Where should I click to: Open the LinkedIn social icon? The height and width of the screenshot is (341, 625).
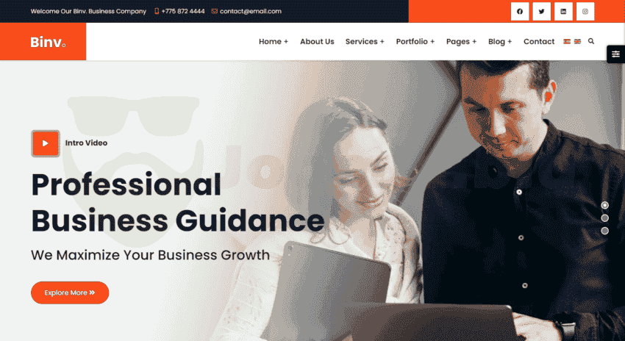pos(563,12)
